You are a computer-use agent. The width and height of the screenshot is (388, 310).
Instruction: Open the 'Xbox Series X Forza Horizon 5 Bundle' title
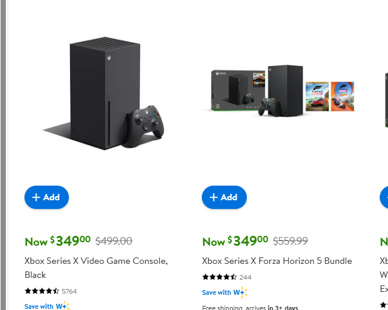point(277,261)
